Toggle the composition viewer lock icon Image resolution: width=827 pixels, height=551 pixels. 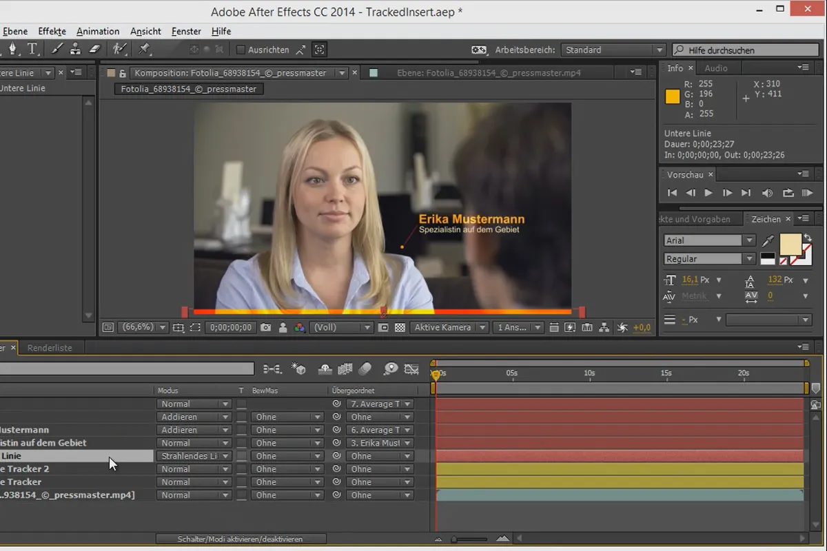[123, 73]
